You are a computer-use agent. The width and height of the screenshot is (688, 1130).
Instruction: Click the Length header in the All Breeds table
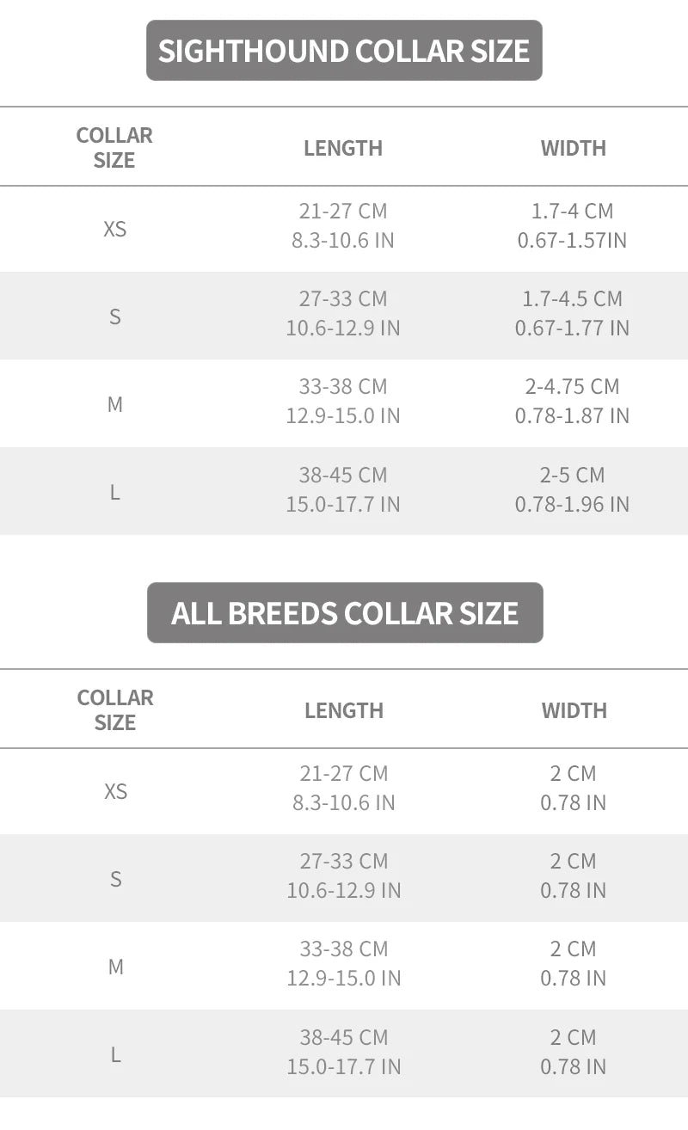(x=344, y=710)
